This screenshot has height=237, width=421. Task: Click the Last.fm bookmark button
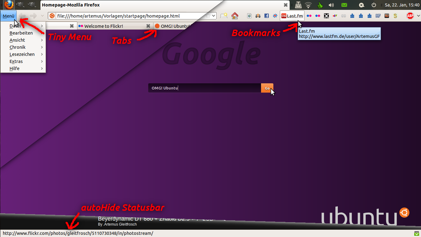tap(292, 16)
